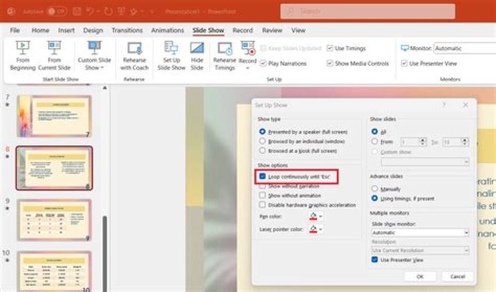Switch to the Animations tab

pos(167,30)
